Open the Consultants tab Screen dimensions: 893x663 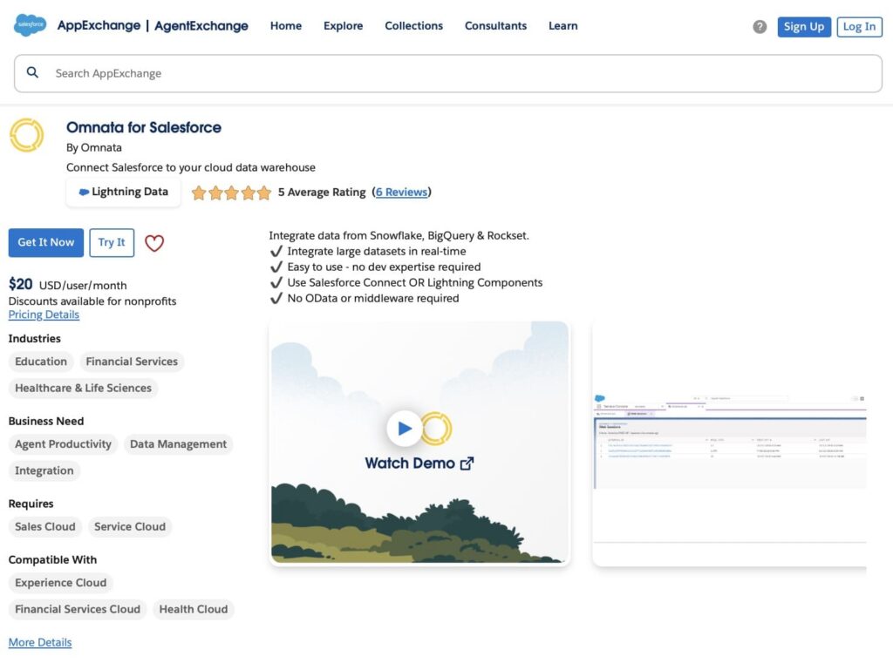[495, 26]
